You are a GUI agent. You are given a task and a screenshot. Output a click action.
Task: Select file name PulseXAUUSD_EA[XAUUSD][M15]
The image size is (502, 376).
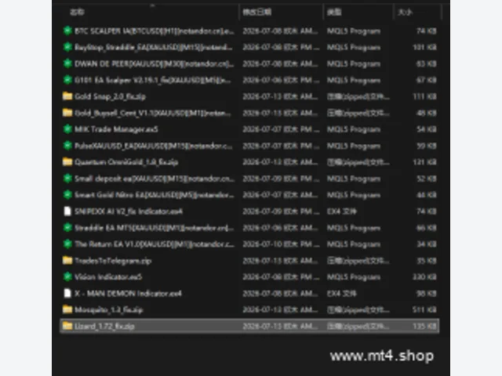[154, 146]
